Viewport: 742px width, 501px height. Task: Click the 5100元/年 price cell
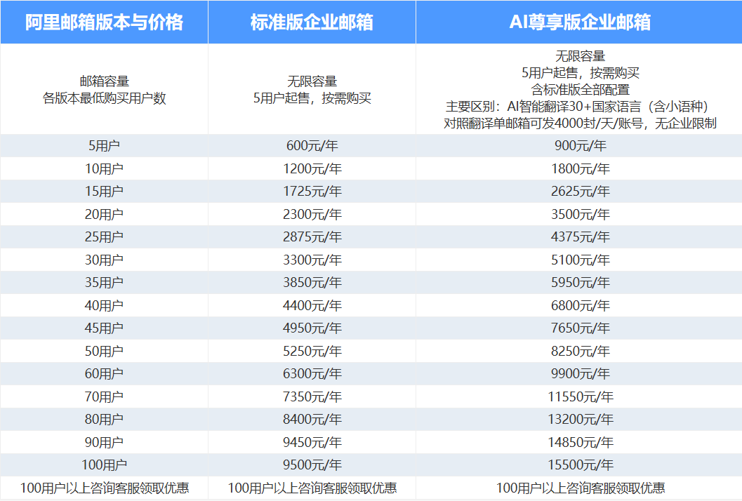coord(580,260)
